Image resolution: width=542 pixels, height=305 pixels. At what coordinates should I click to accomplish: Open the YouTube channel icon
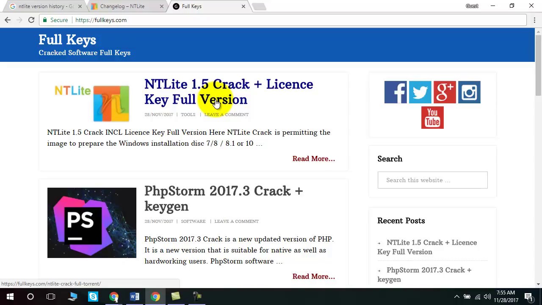coord(432,117)
